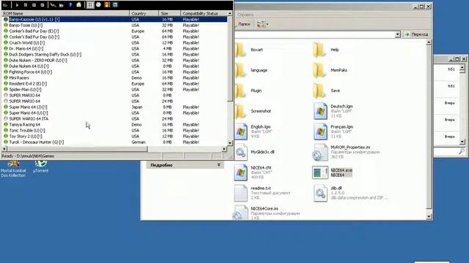The height and width of the screenshot is (263, 469).
Task: Click the highlighted grid icon in emulator toolbar
Action: coord(90,5)
